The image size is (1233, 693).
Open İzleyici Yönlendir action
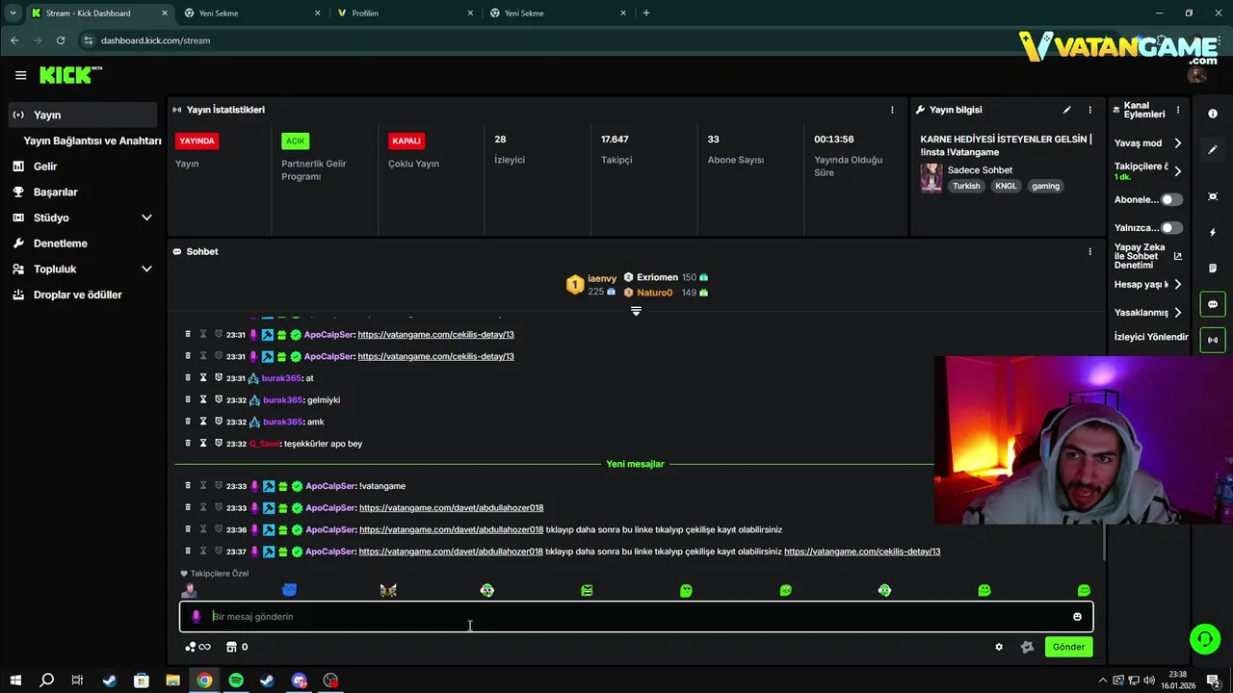1151,337
